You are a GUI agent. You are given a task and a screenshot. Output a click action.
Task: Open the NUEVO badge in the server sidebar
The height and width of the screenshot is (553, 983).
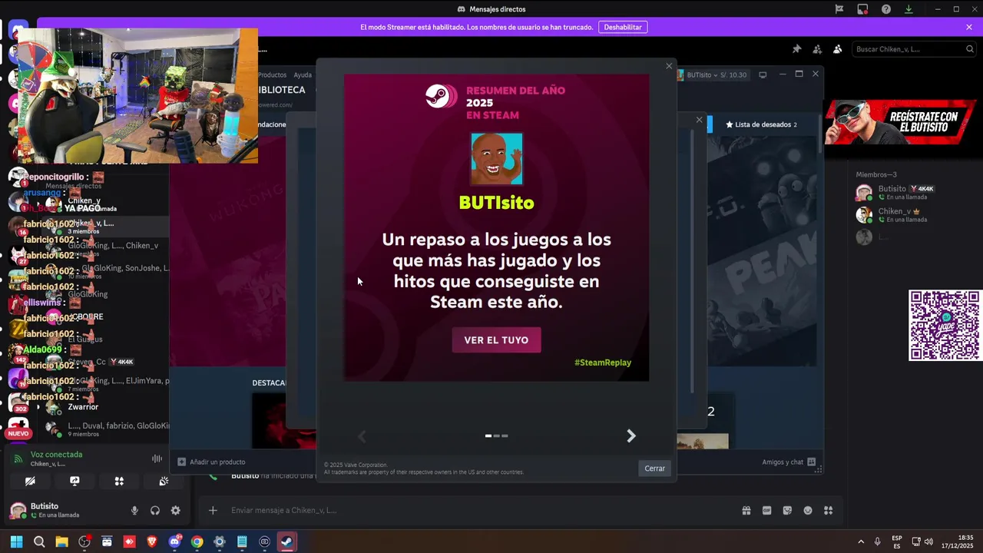[x=18, y=434]
